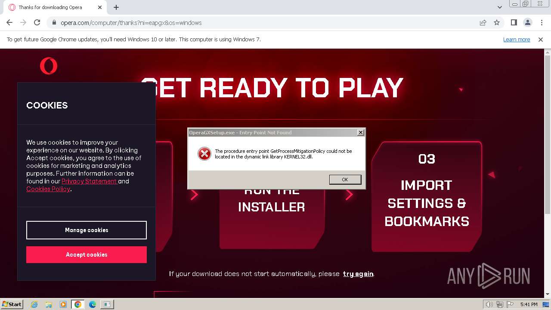Viewport: 551px width, 310px height.
Task: Open the volume control in system tray
Action: pyautogui.click(x=489, y=304)
